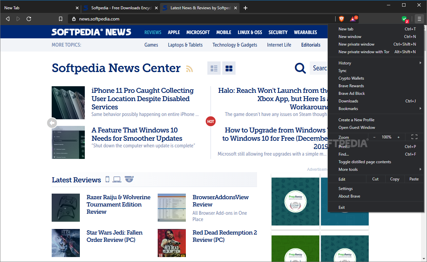Open Brave Rewards triangle icon

(x=353, y=19)
